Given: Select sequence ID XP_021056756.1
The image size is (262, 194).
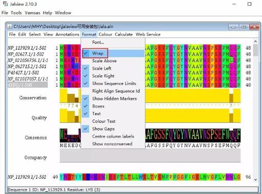Looking at the screenshot, I should [28, 60].
